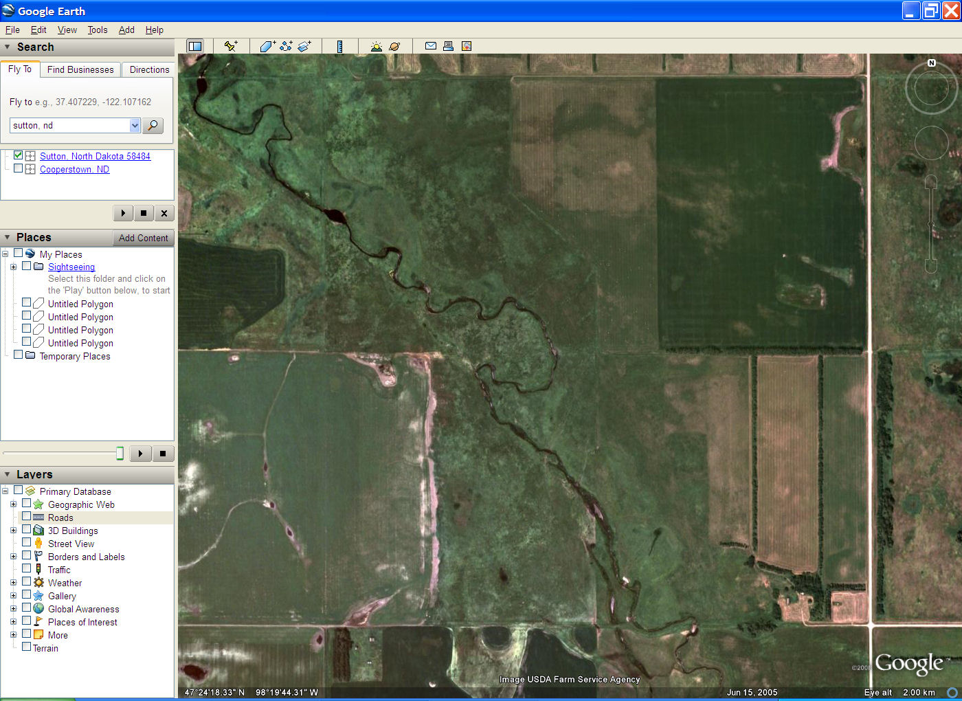The height and width of the screenshot is (701, 962).
Task: Open the ruler measurement tool
Action: click(x=339, y=46)
